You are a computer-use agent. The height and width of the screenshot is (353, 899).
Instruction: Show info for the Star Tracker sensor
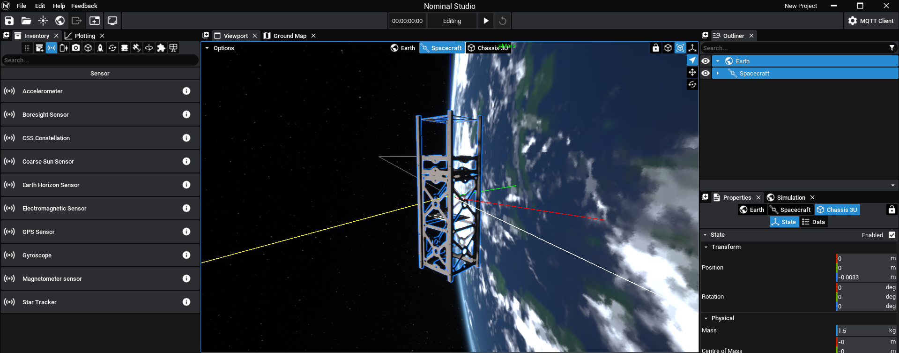pos(186,302)
